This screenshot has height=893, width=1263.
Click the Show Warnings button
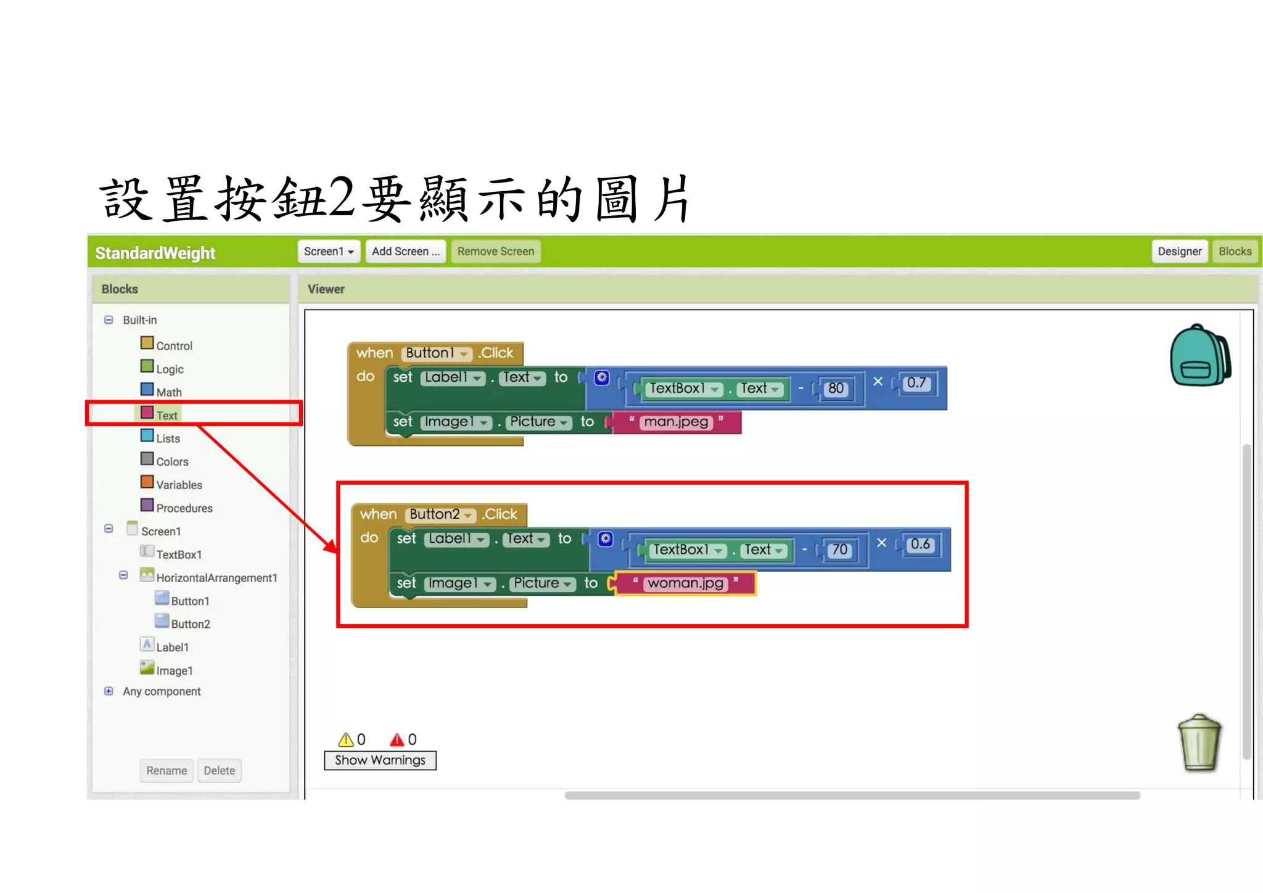pos(380,760)
